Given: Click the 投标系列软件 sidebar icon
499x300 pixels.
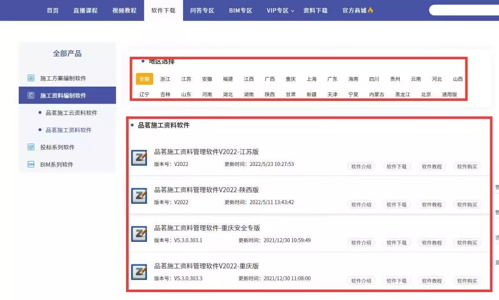Looking at the screenshot, I should tap(31, 147).
